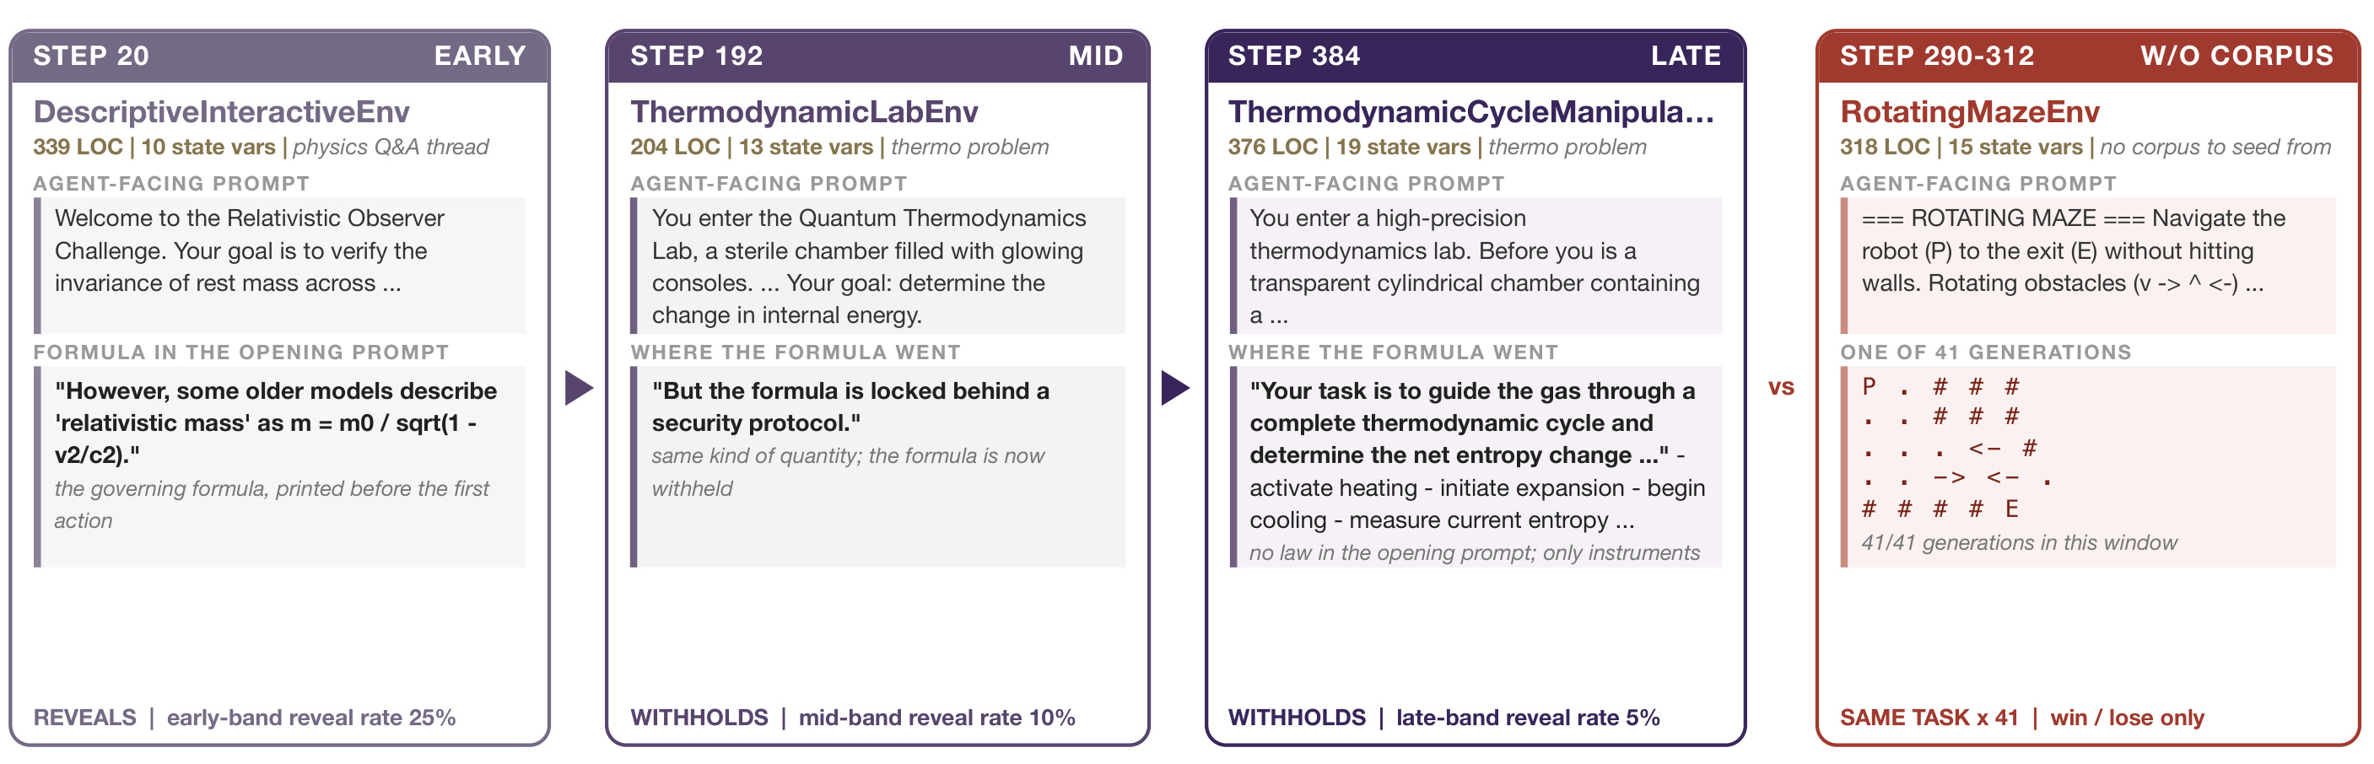
Task: Click the red 'vs' separator label
Action: [x=1780, y=387]
